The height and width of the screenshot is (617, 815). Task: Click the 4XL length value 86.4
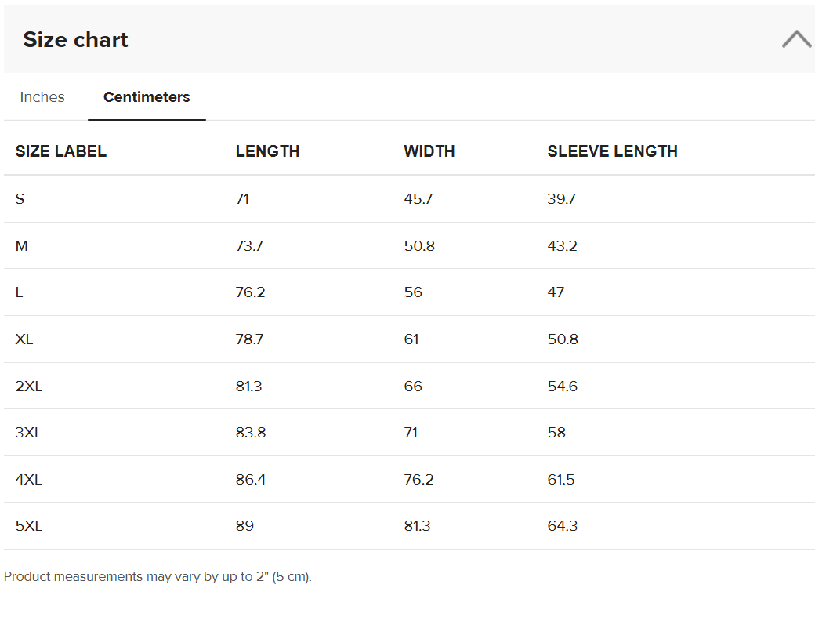coord(251,479)
